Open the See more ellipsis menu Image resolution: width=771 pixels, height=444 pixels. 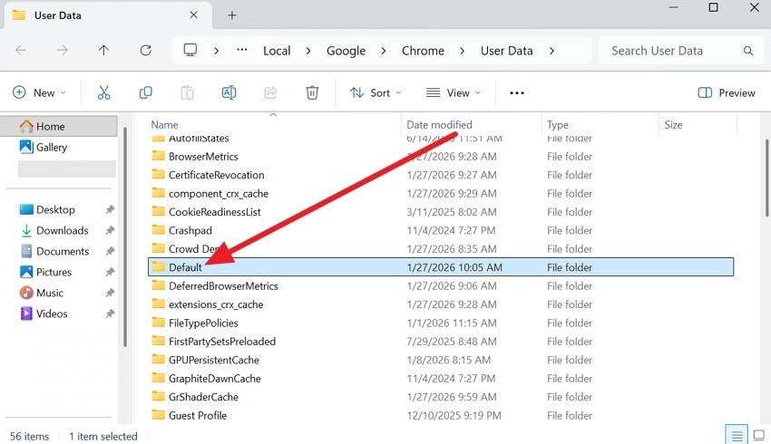517,92
